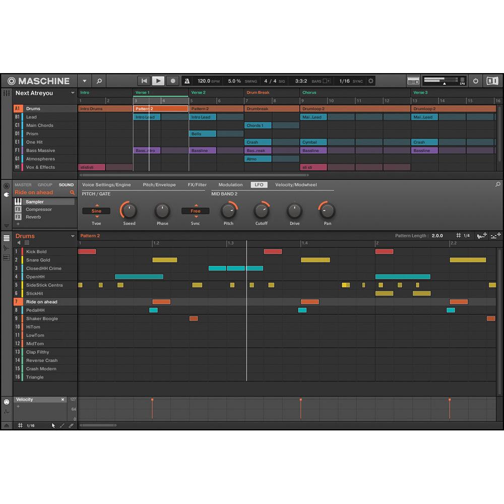Arm recording with the record button
This screenshot has height=504, width=504.
pyautogui.click(x=173, y=80)
